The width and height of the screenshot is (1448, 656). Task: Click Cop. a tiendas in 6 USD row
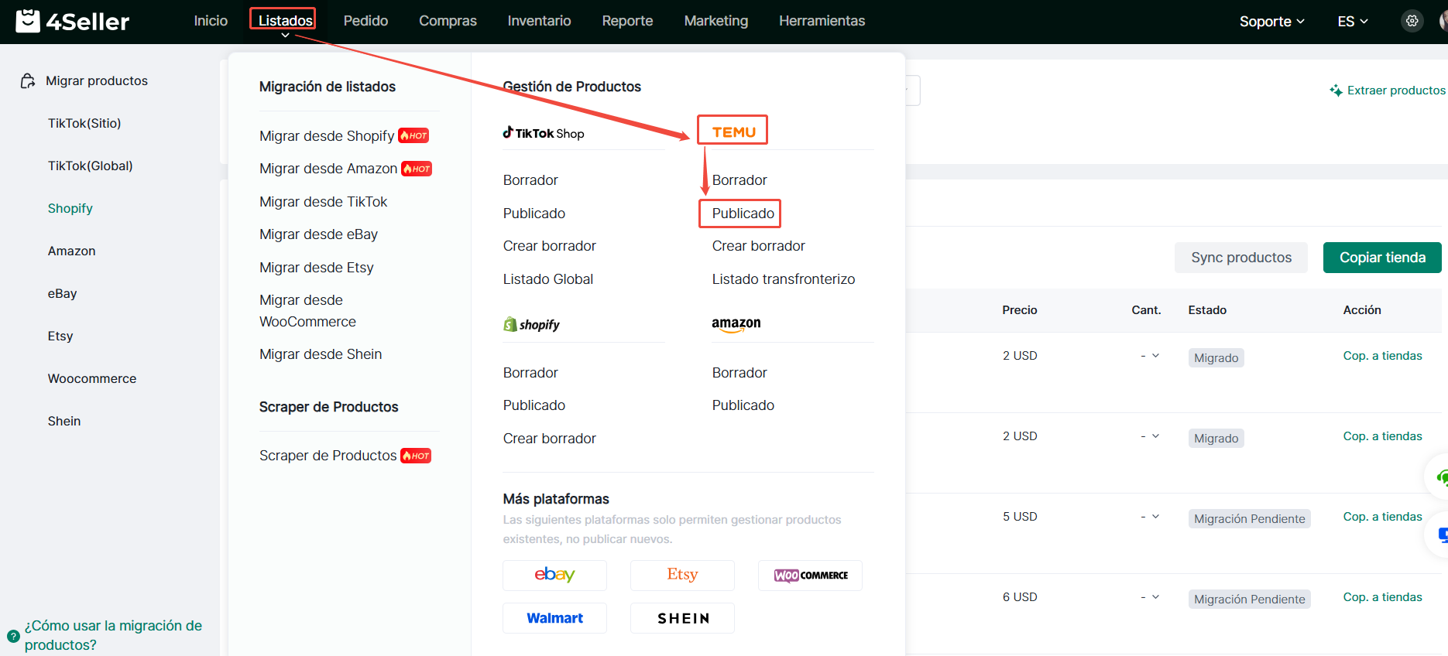pyautogui.click(x=1382, y=597)
